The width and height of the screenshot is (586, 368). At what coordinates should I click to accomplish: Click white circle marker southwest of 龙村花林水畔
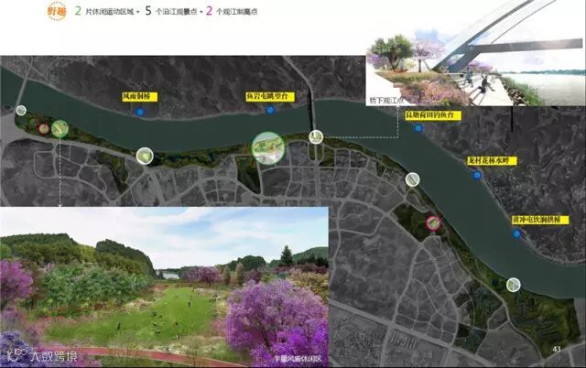[412, 179]
